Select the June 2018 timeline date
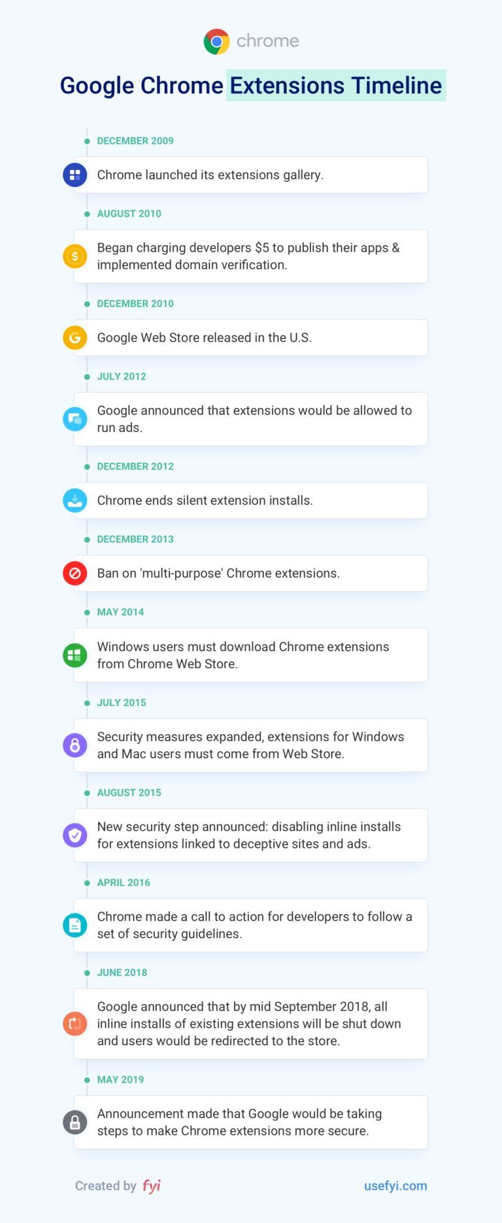 tap(122, 973)
